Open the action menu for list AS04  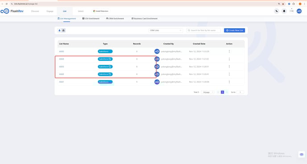click(229, 59)
